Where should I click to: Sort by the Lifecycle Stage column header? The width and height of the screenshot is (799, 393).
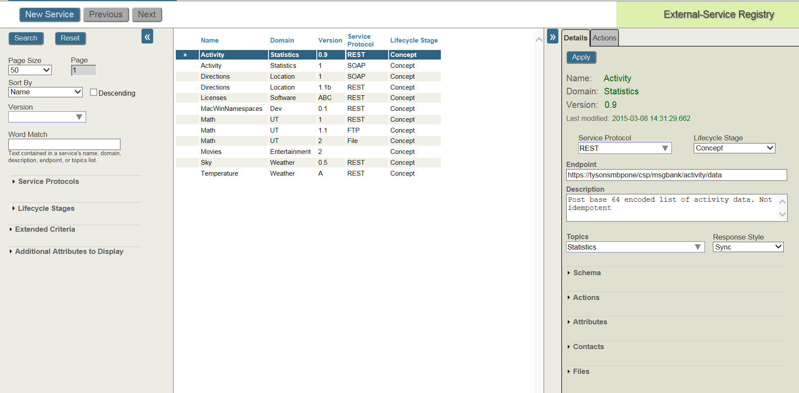(x=414, y=40)
